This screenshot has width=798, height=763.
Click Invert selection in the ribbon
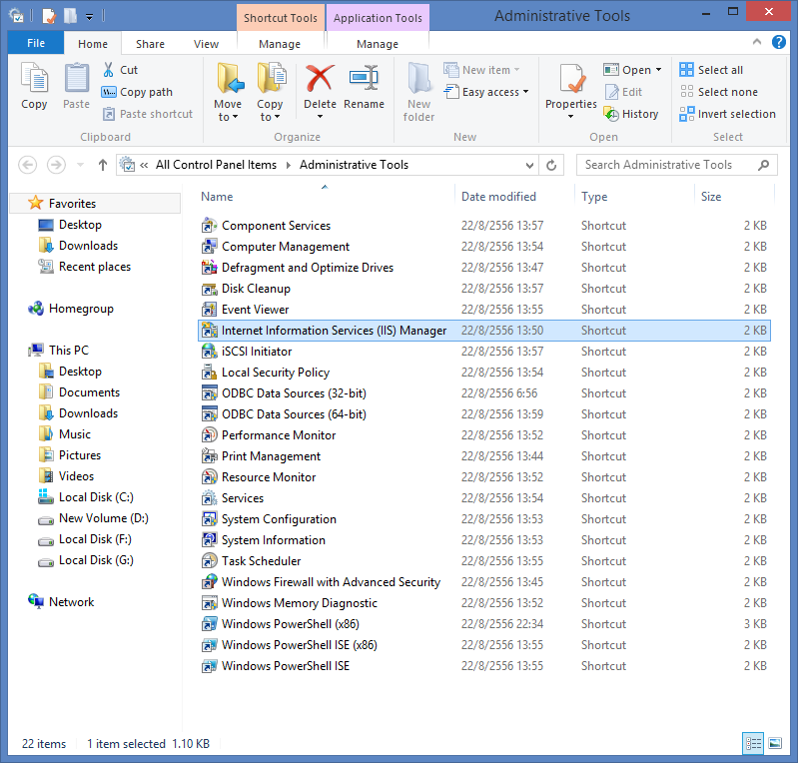[x=727, y=114]
